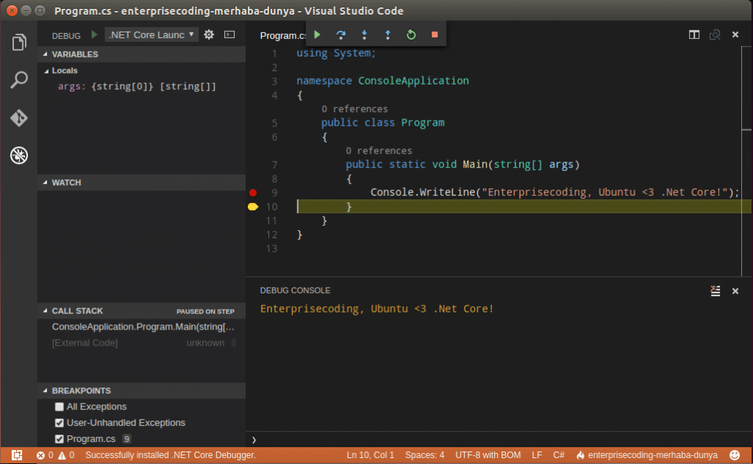Close the Debug Console panel

(735, 291)
